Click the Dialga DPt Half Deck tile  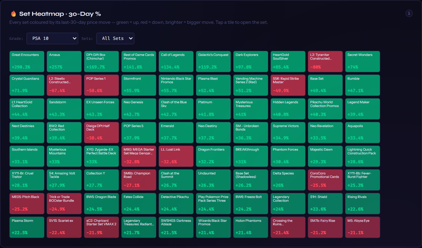pos(101,132)
